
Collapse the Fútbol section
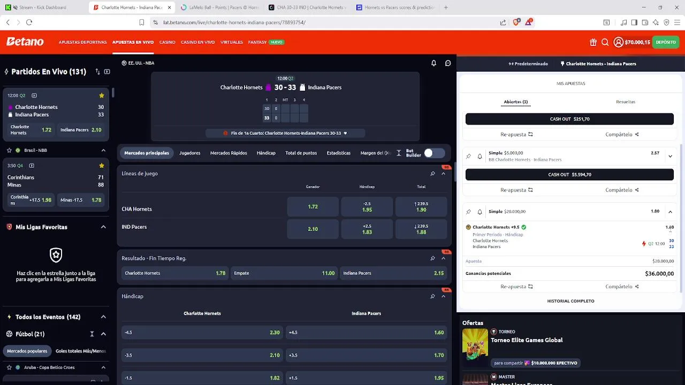103,334
